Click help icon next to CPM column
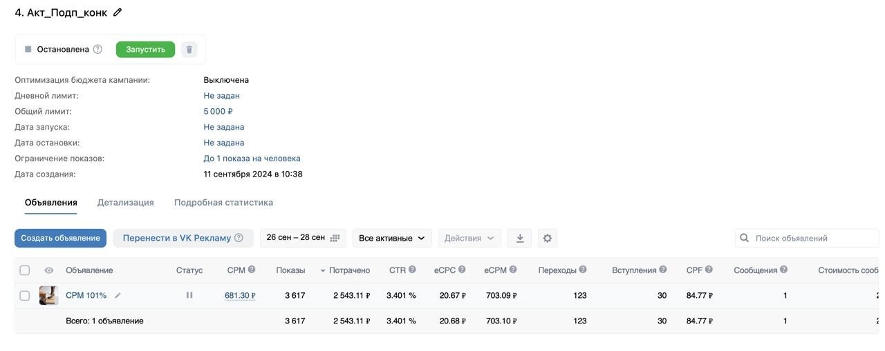Viewport: 885px width, 351px height. (x=252, y=270)
